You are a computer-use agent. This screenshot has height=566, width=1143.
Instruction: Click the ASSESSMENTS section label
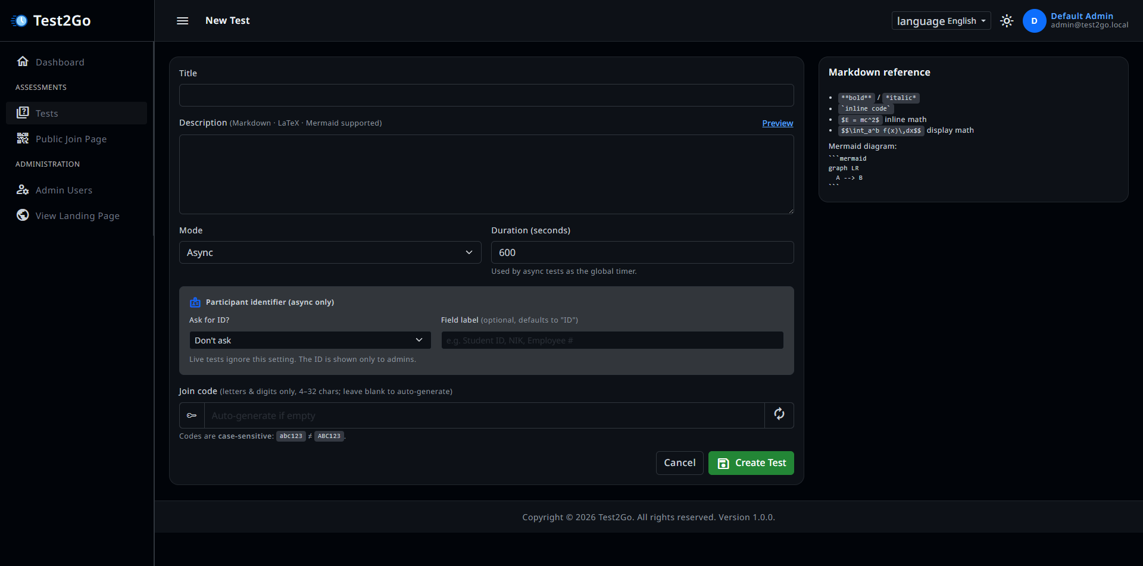[x=41, y=87]
